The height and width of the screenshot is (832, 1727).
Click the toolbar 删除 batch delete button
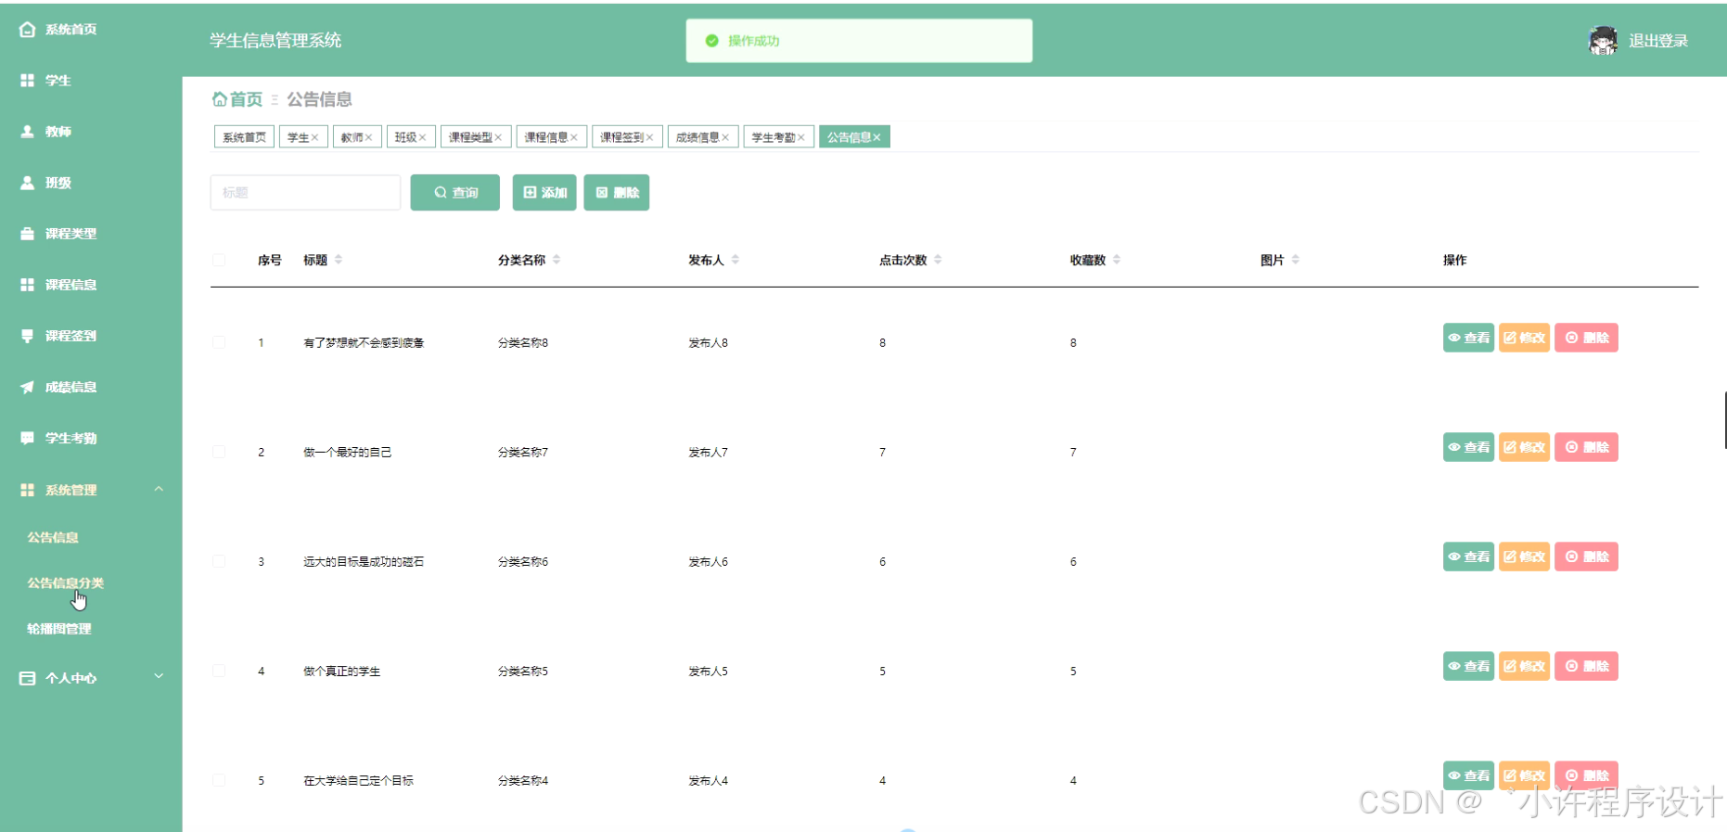617,192
